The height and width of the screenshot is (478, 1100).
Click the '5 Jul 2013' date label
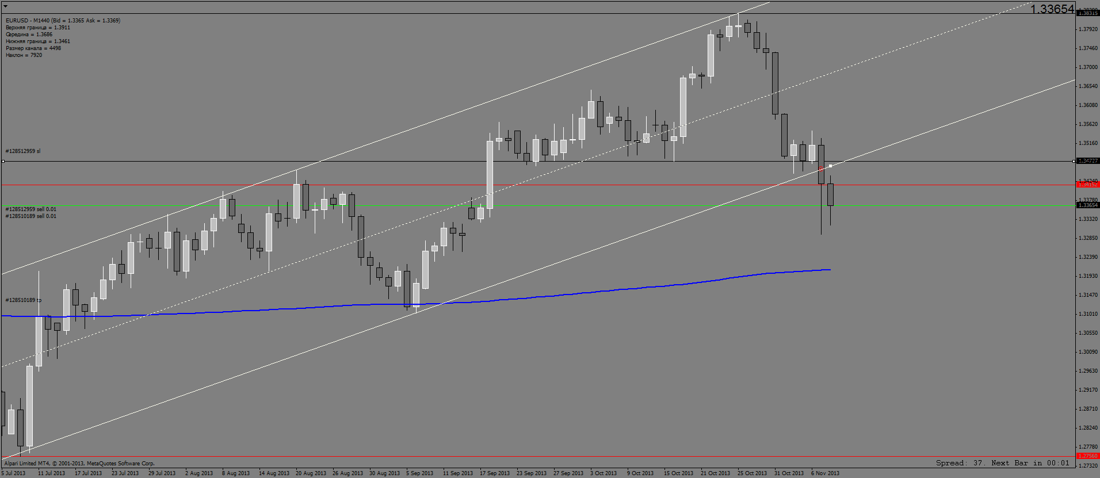(x=13, y=473)
